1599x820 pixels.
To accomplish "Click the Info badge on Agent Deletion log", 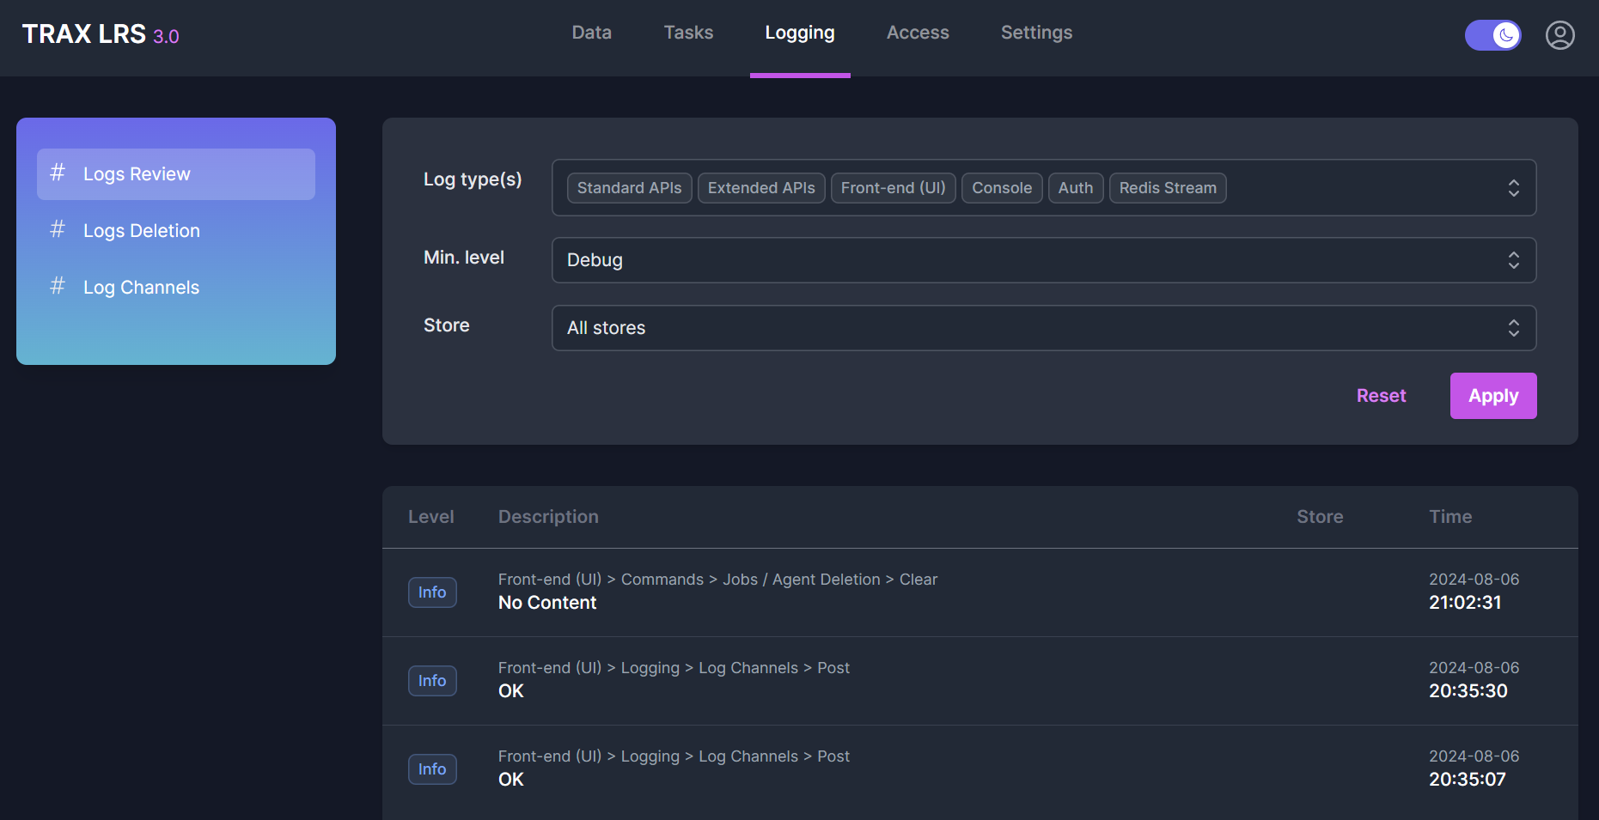I will (x=432, y=592).
